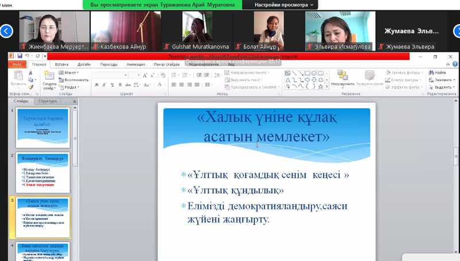Select the rectangle shape in shapes gallery
Screen dimensions: 460x261
308,73
